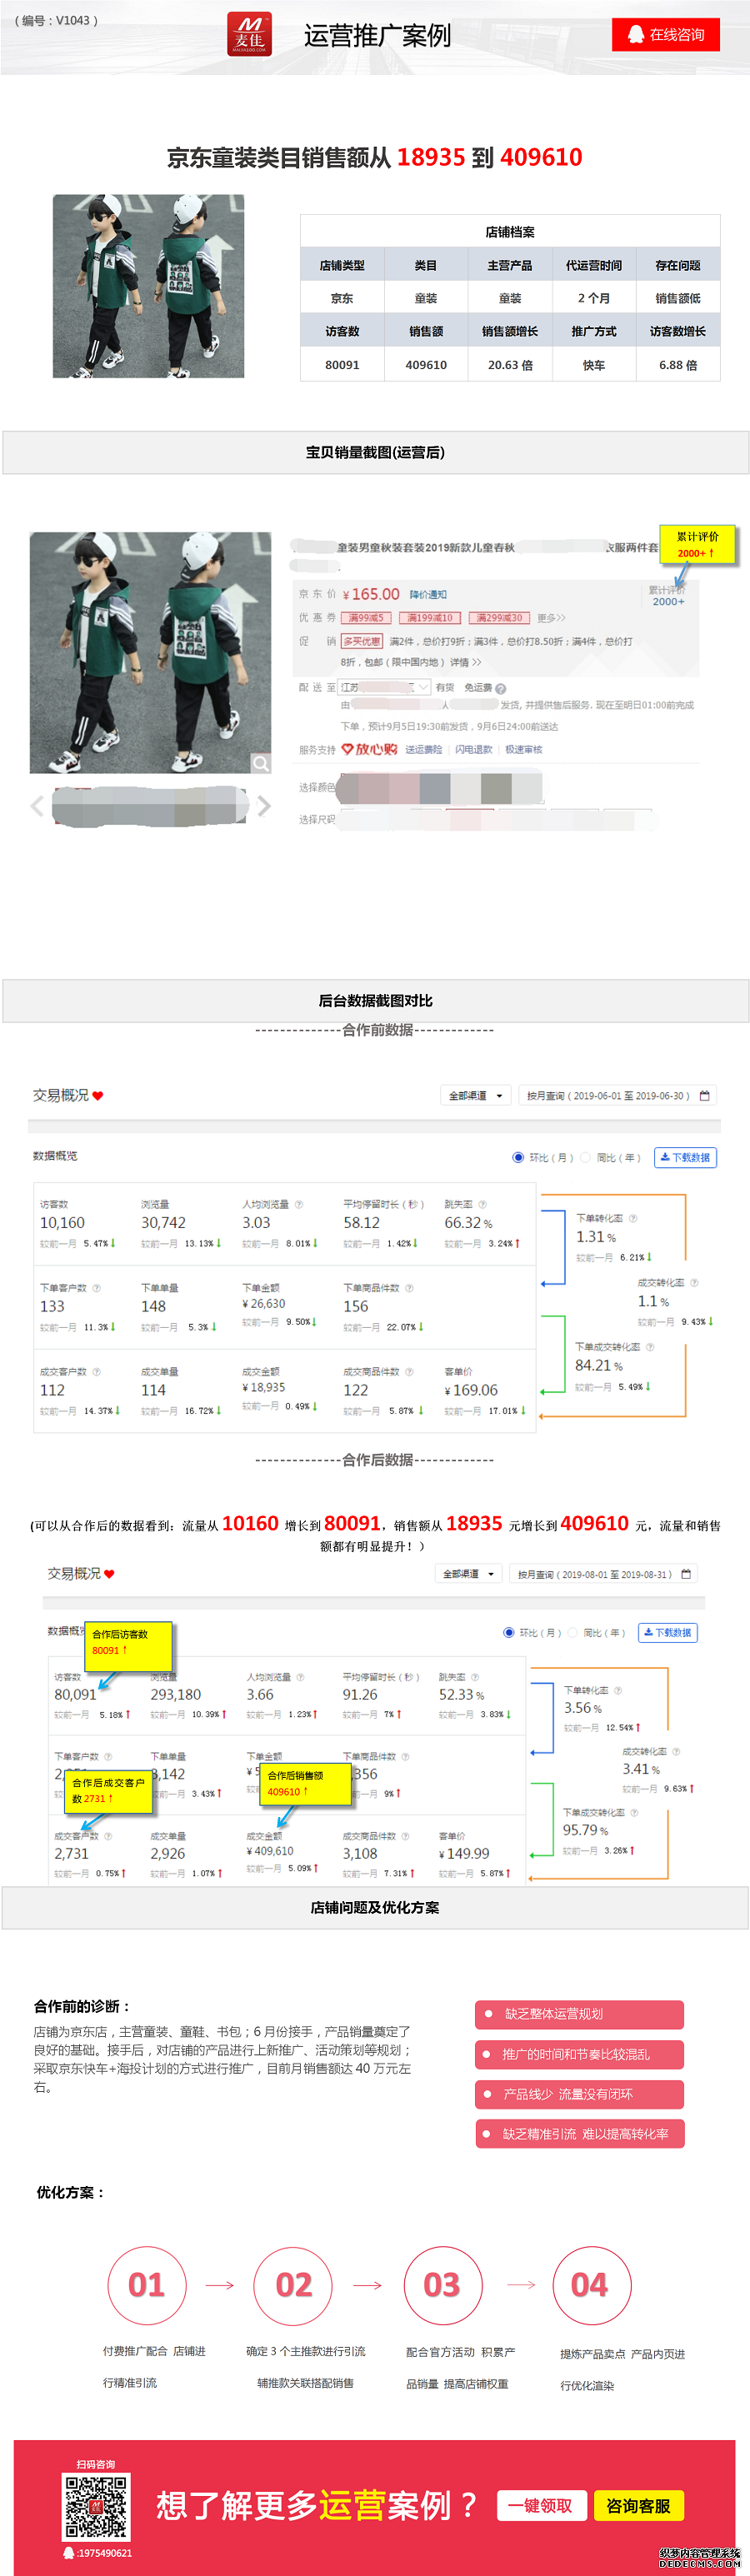
Task: Open the 闪电退款 service link
Action: point(473,750)
